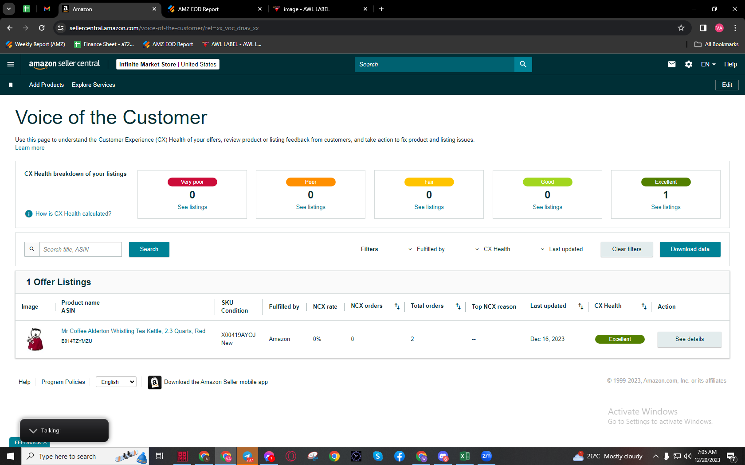This screenshot has width=745, height=465.
Task: Open the Seller Central hamburger menu
Action: point(11,64)
